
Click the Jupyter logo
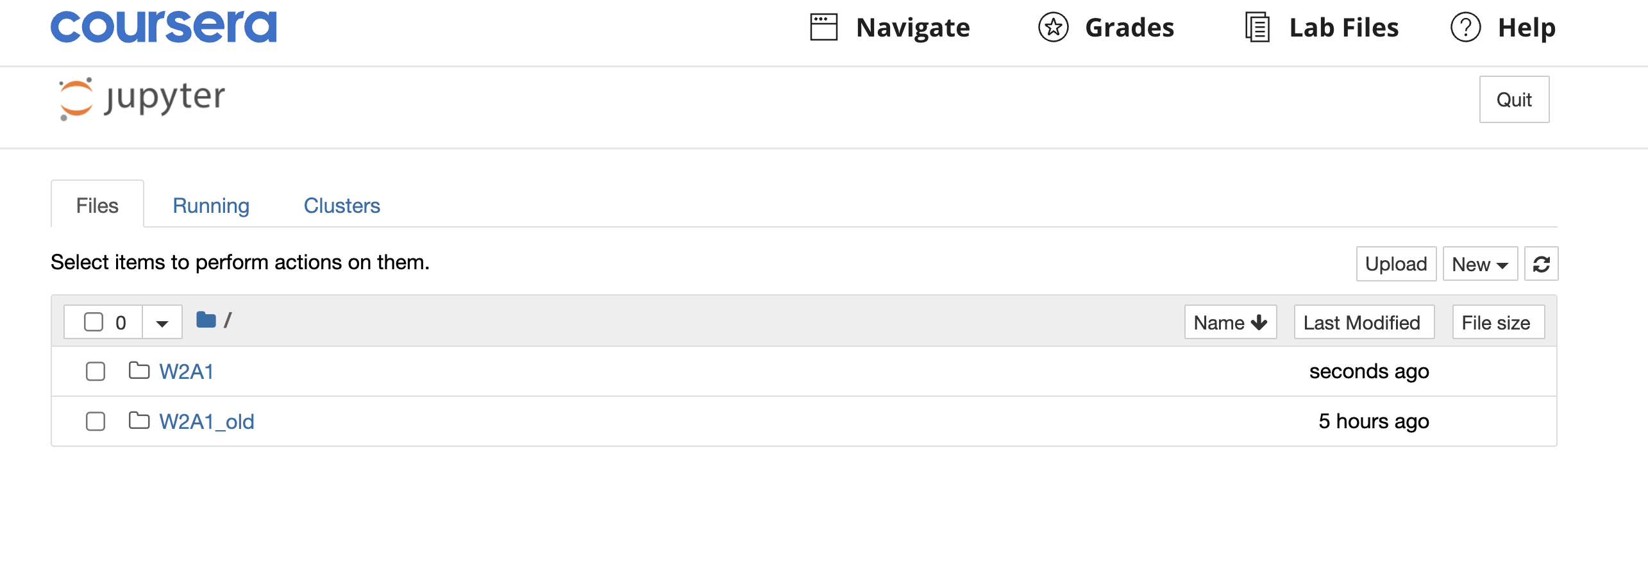click(x=142, y=99)
